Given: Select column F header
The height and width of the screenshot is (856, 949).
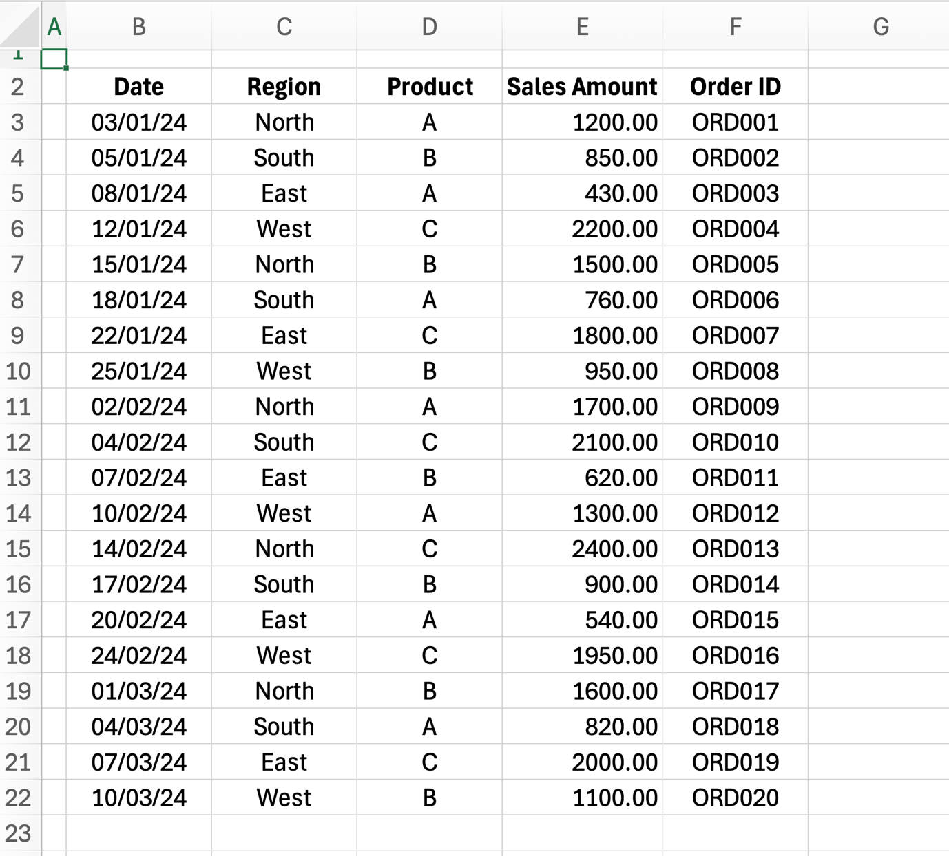Looking at the screenshot, I should point(735,26).
